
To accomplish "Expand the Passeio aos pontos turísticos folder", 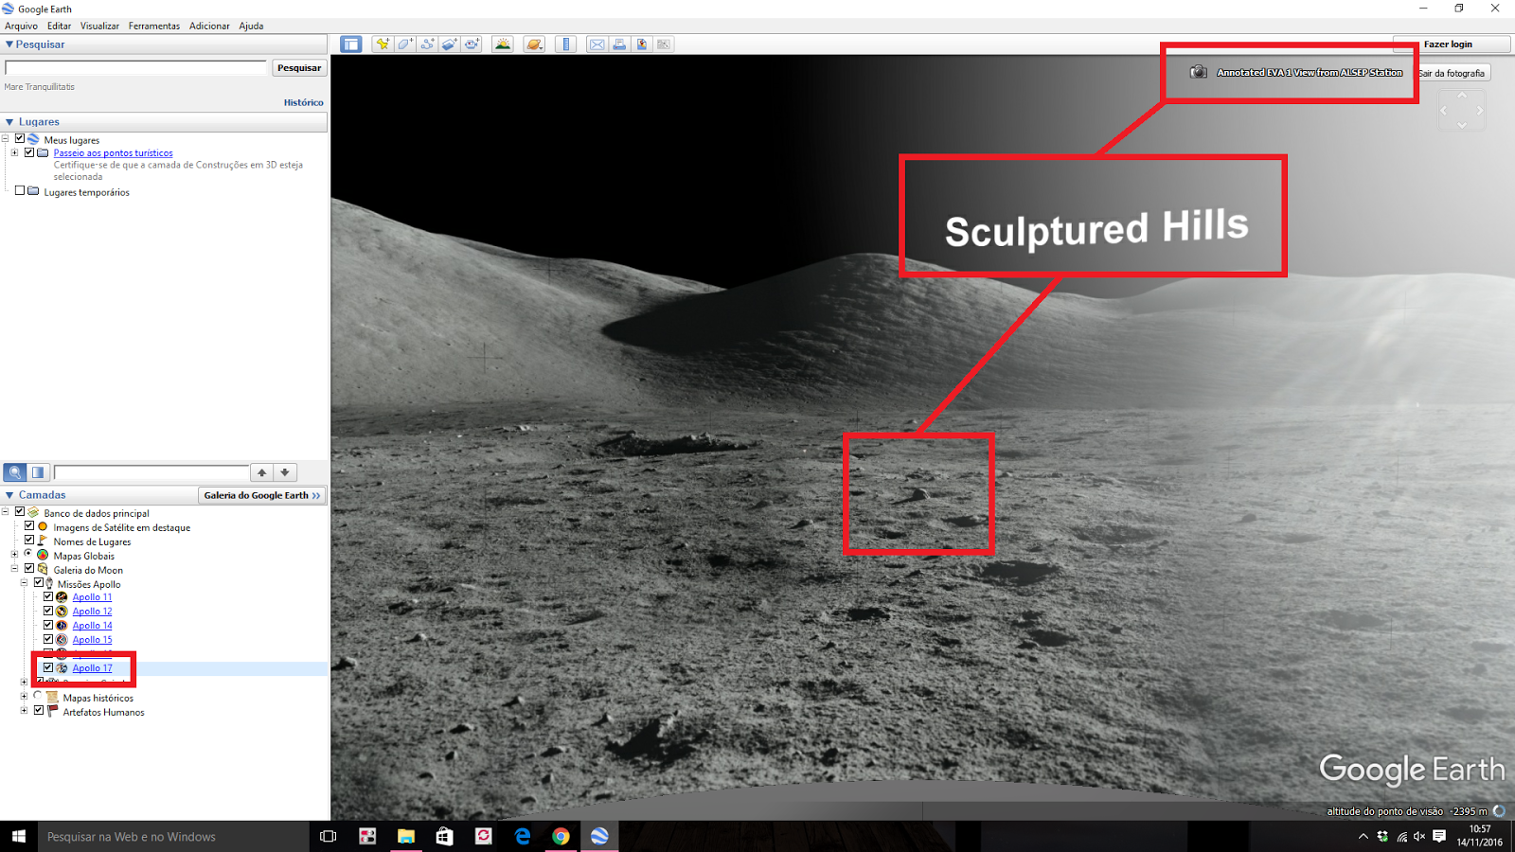I will click(x=14, y=152).
